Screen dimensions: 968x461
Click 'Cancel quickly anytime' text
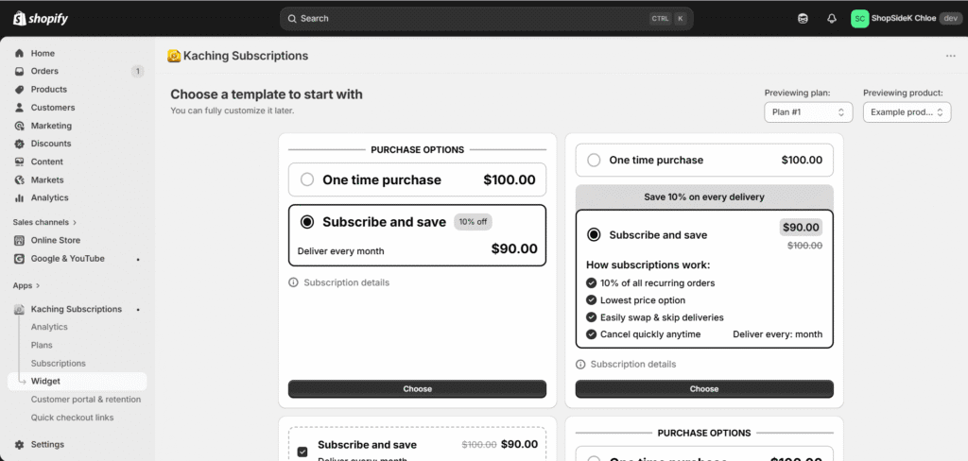pos(650,333)
